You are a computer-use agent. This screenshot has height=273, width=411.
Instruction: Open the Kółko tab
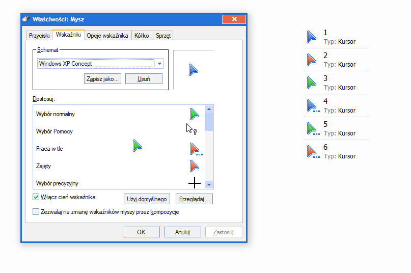(142, 36)
